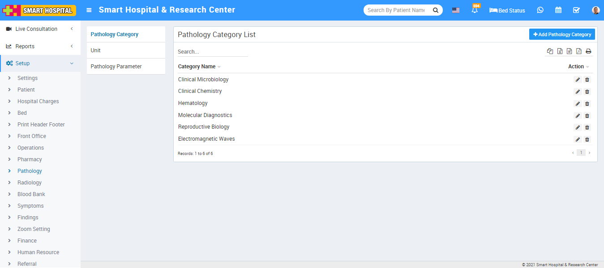Toggle sidebar with hamburger menu
This screenshot has height=268, width=604.
pos(89,10)
